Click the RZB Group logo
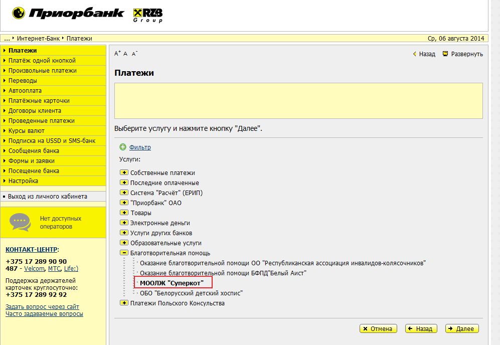 (148, 16)
